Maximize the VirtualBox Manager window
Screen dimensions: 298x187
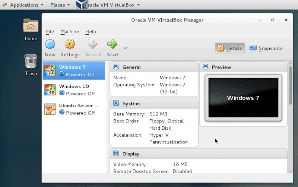pos(273,20)
